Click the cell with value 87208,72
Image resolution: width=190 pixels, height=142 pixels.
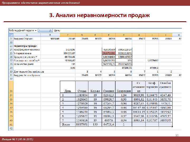click(124, 68)
